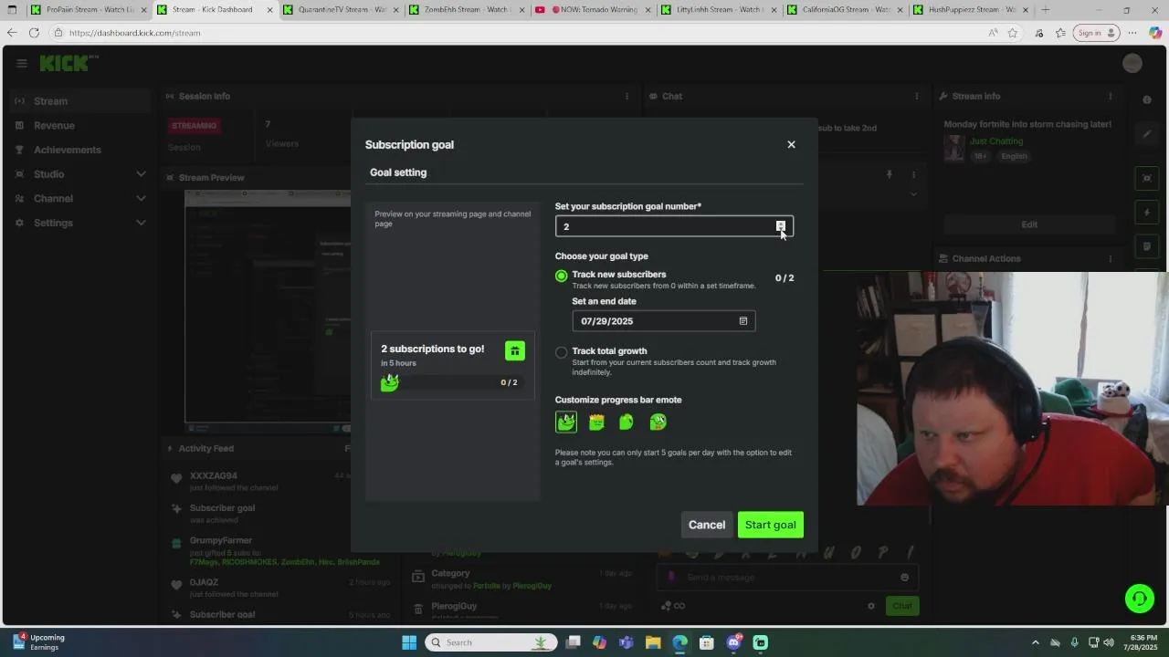1169x657 pixels.
Task: Start the subscription goal
Action: click(x=770, y=525)
